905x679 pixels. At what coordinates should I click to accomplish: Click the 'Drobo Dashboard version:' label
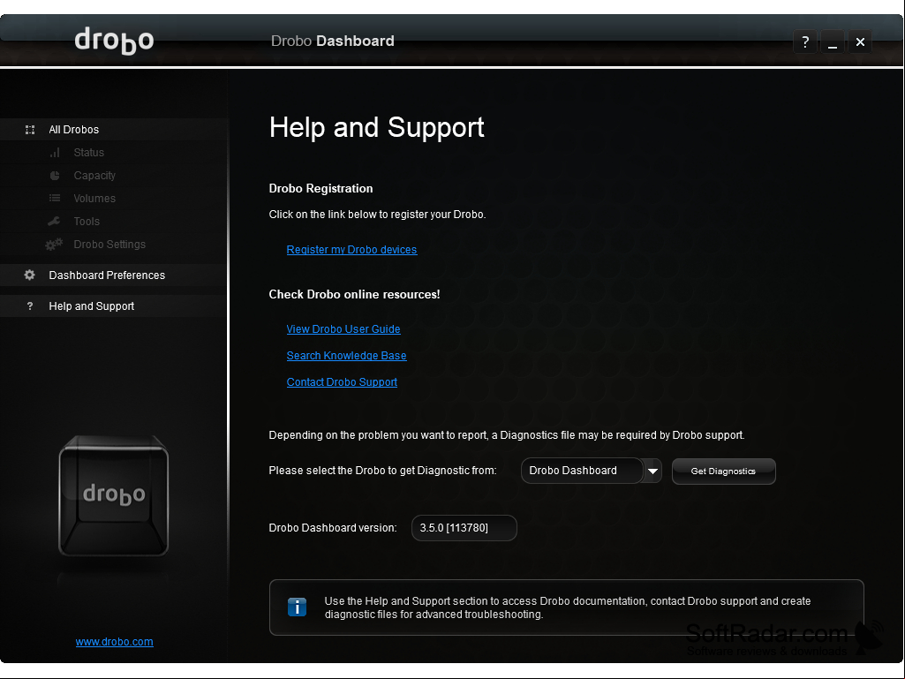(333, 528)
